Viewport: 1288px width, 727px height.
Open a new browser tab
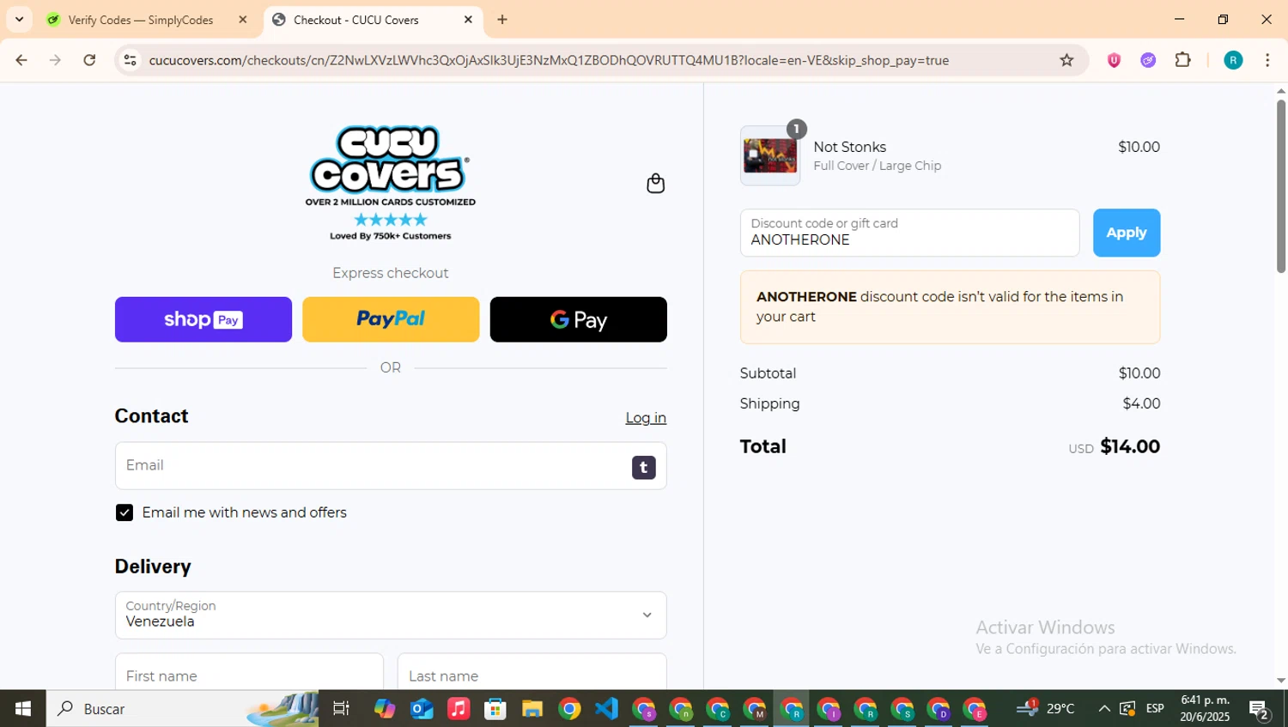coord(502,20)
